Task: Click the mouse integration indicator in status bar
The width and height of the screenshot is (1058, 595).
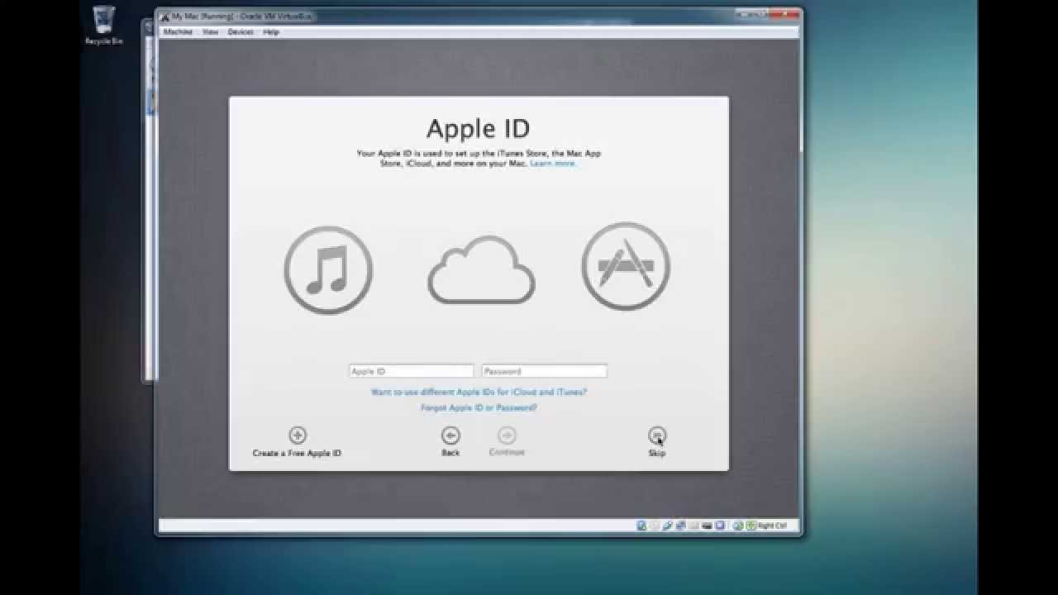Action: tap(738, 526)
